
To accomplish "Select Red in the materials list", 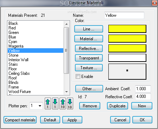I will point(36,28).
